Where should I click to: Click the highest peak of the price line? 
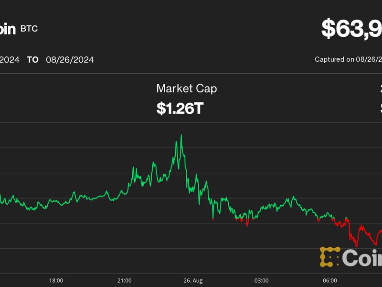pos(181,135)
